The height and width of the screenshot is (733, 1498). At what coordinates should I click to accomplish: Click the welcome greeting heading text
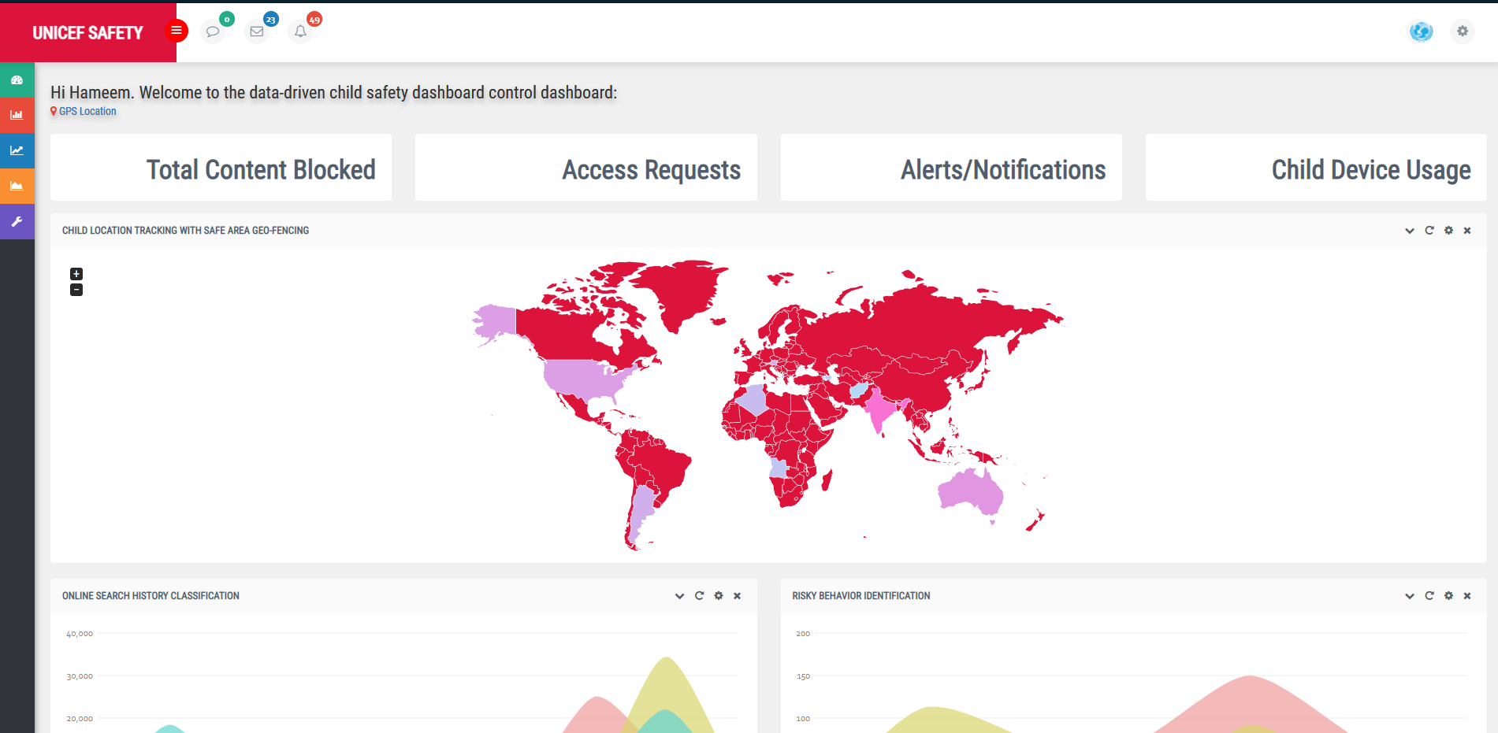pyautogui.click(x=333, y=93)
